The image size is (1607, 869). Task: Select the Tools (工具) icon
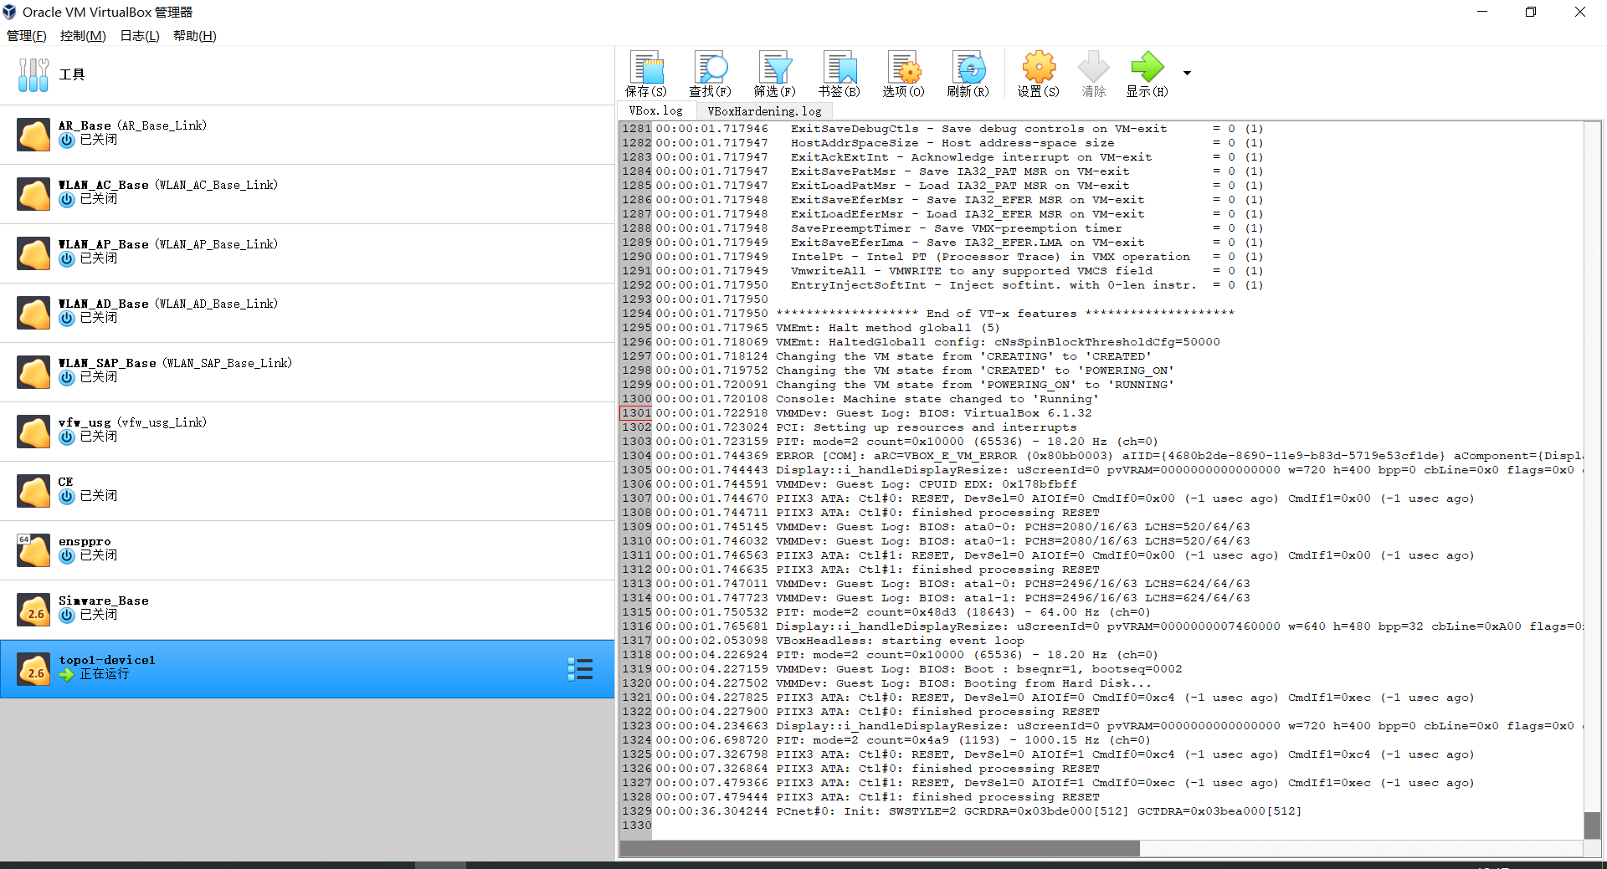(33, 74)
